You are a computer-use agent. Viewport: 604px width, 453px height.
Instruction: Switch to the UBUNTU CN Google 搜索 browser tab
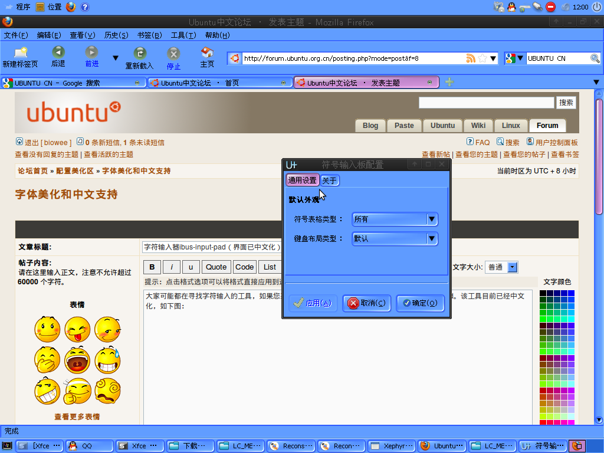[x=73, y=83]
